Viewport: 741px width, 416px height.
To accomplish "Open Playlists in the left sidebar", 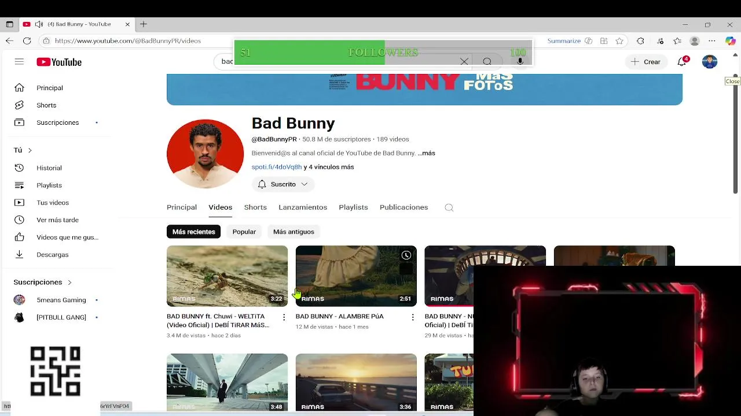I will (49, 185).
